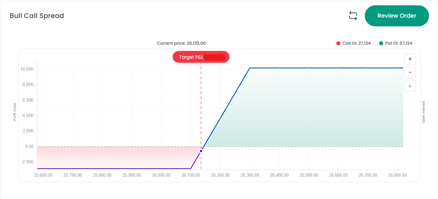
Task: Click the red Call OI legend dot
Action: 338,43
